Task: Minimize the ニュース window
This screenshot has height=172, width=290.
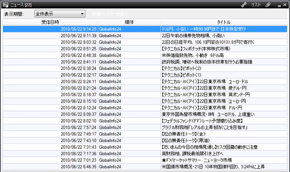Action: point(279,5)
